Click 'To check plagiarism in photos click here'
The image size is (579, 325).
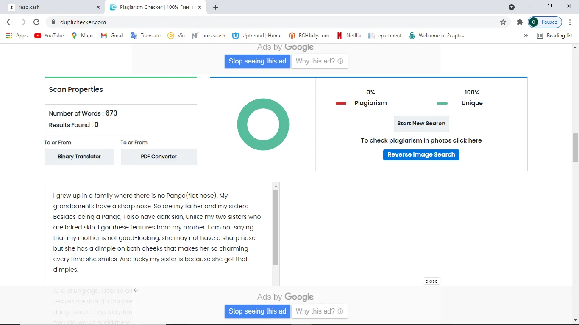[x=421, y=140]
